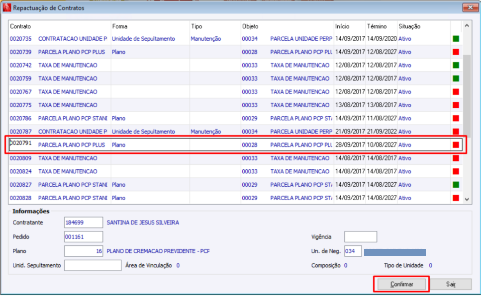Click the blue bar beside Un. de Neg.
481x296 pixels.
click(x=395, y=252)
